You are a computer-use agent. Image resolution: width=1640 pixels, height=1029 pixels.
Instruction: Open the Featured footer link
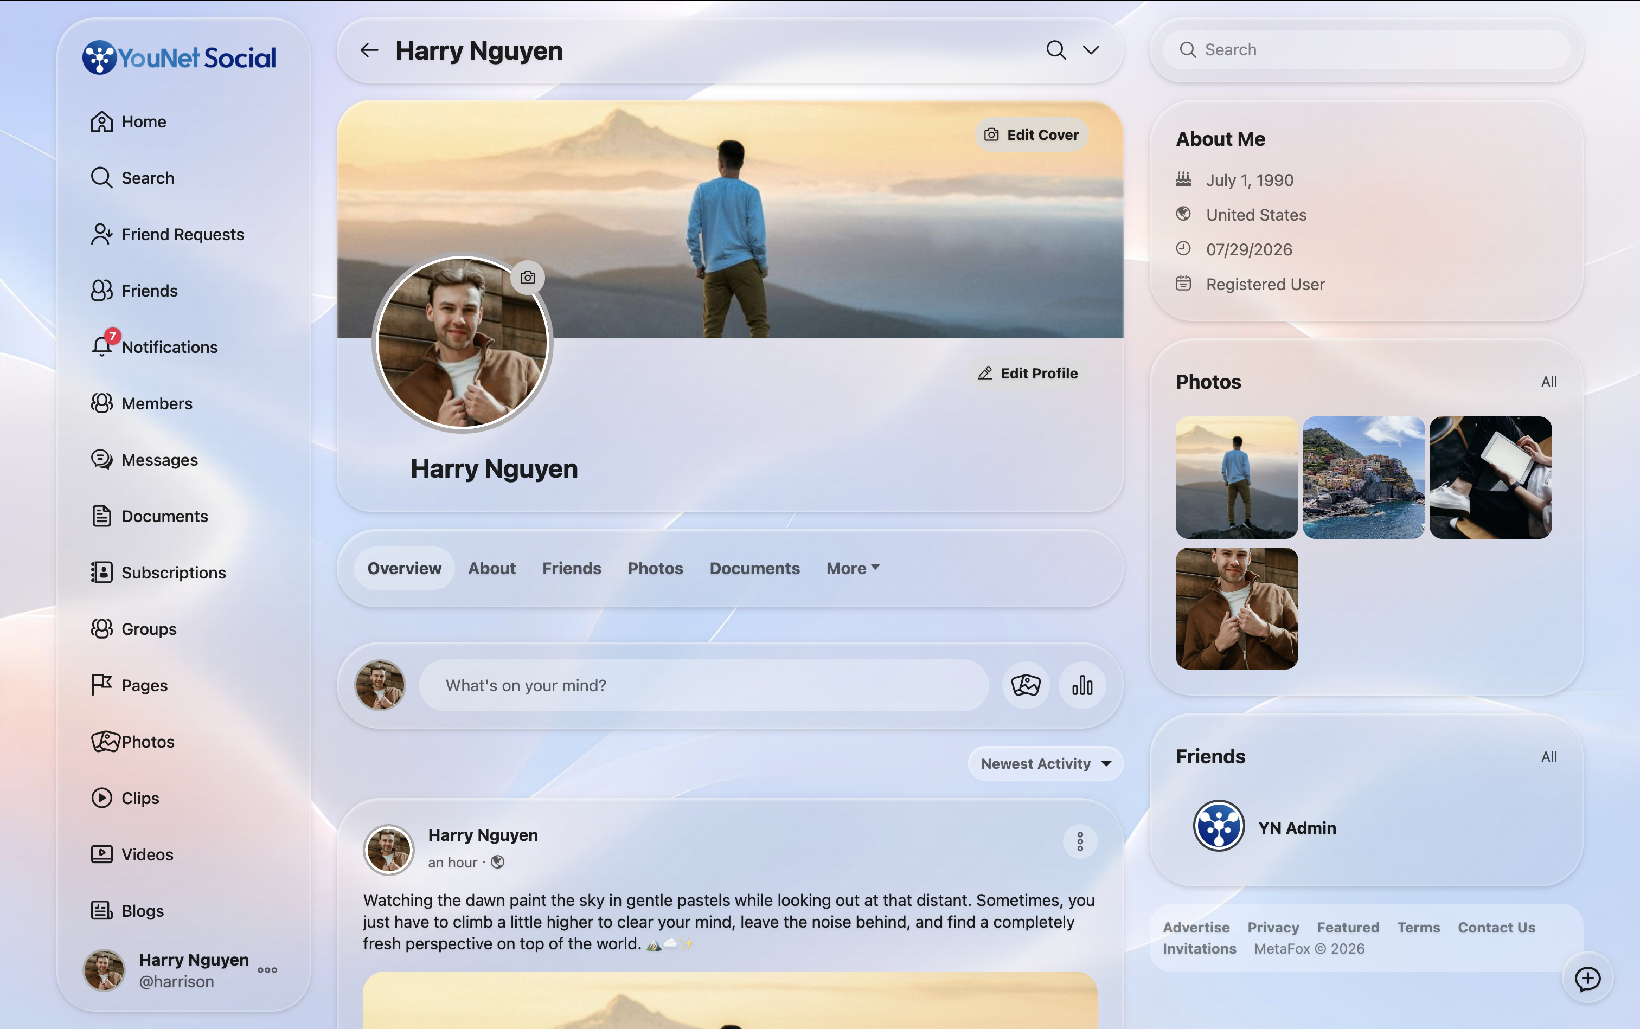click(x=1348, y=928)
